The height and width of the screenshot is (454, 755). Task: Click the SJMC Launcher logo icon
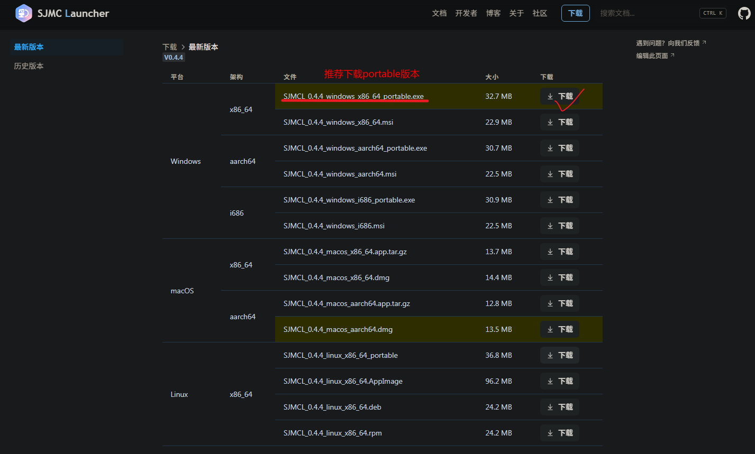click(x=24, y=13)
